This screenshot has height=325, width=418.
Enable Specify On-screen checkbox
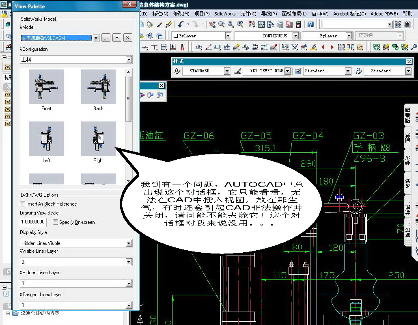point(56,222)
